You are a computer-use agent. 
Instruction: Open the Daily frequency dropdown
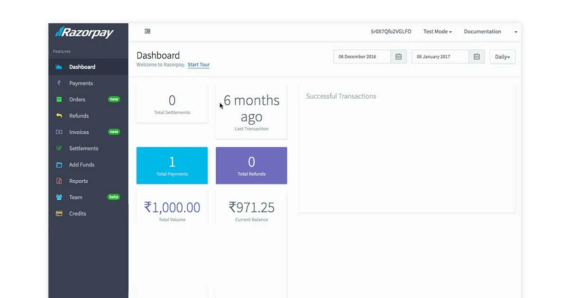coord(502,56)
